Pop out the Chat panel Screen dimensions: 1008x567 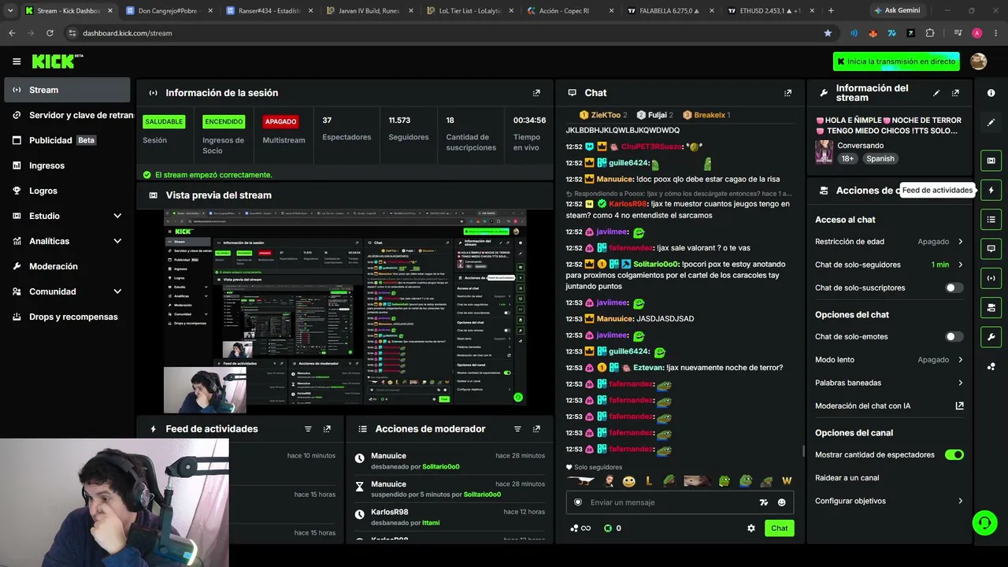coord(787,93)
